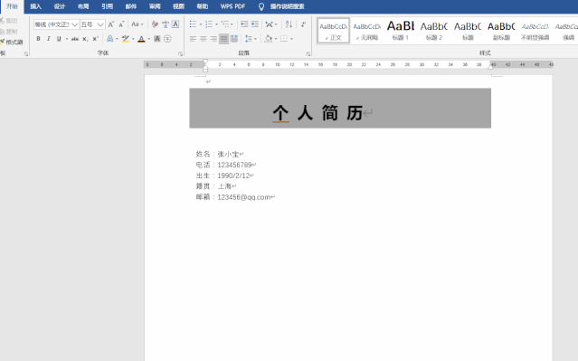Toggle subscript formatting
This screenshot has width=578, height=361.
click(x=85, y=39)
